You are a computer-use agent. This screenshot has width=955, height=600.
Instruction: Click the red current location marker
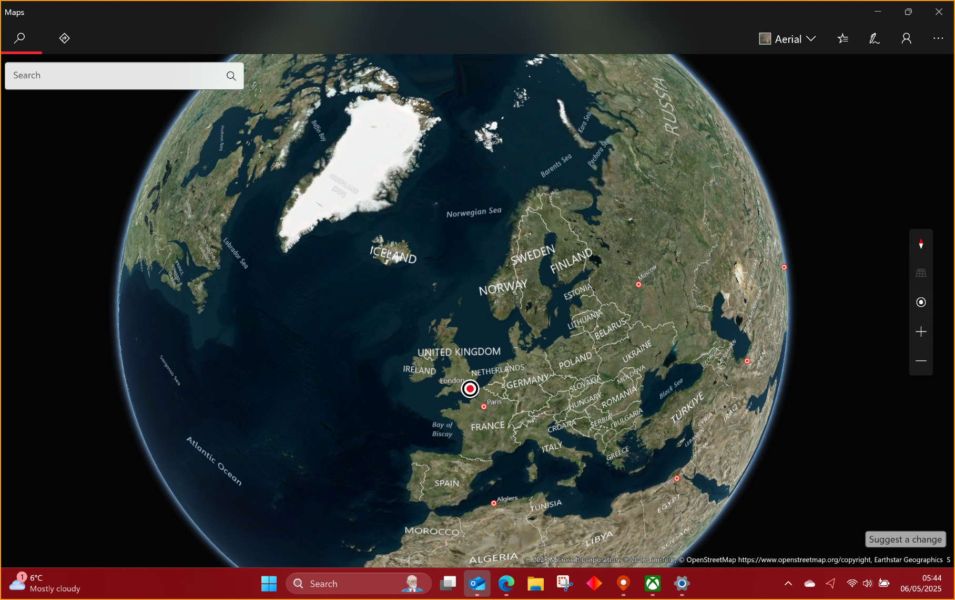pyautogui.click(x=470, y=389)
